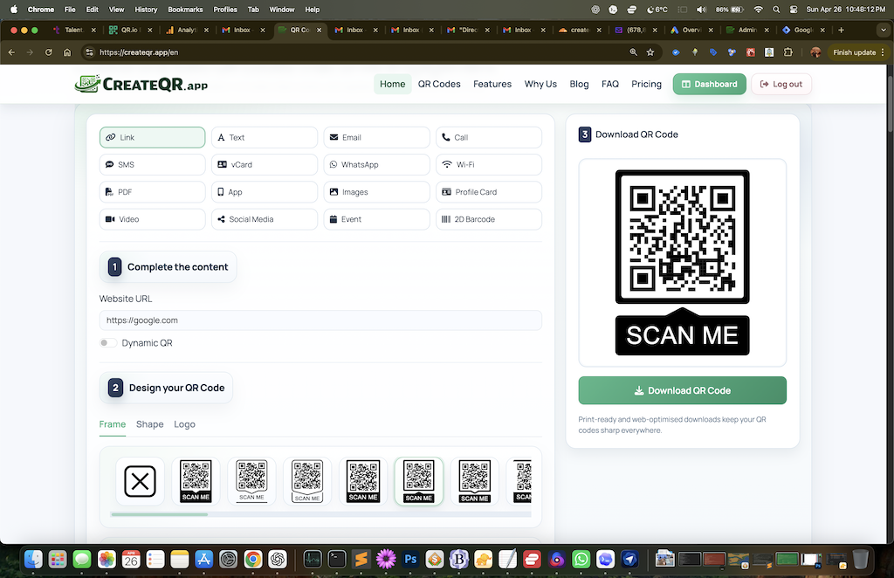Screen dimensions: 894x578
Task: Bookmark page with the star icon
Action: (x=650, y=52)
